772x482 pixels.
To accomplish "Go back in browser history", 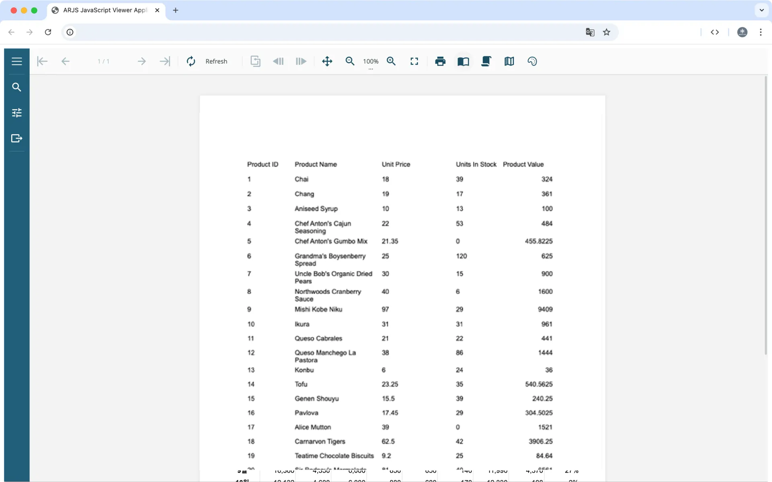I will [x=11, y=32].
